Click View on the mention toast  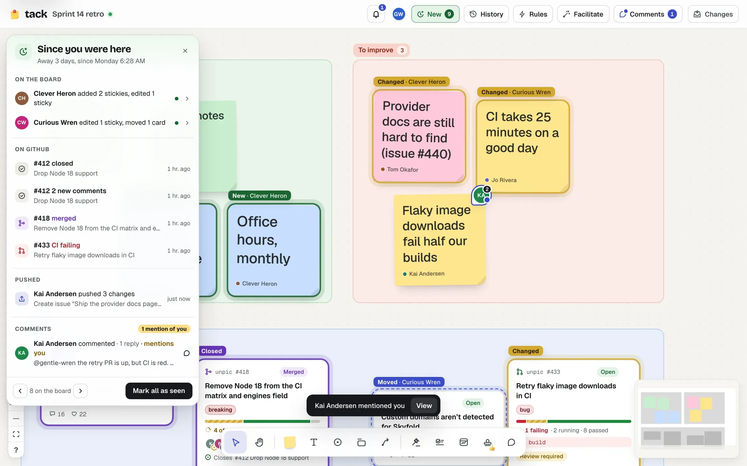424,405
